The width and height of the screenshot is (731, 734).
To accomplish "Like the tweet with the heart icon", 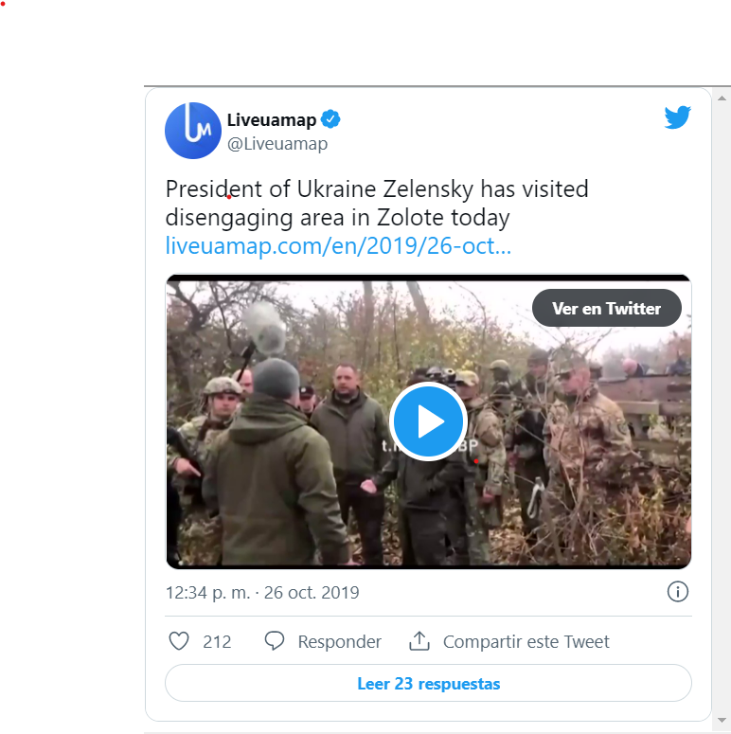I will [179, 641].
